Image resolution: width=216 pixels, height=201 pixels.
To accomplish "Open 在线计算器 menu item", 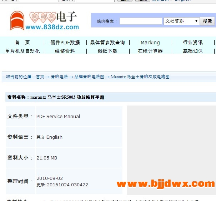I will [150, 51].
